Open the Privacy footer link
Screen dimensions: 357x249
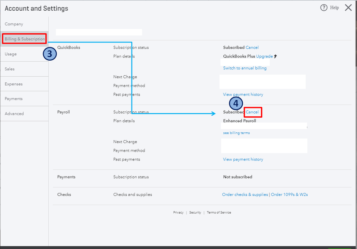click(178, 213)
